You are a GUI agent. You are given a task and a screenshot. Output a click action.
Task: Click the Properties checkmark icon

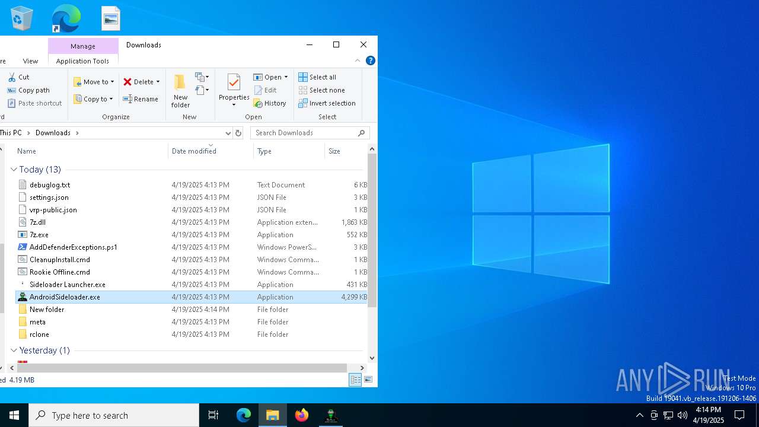coord(234,82)
